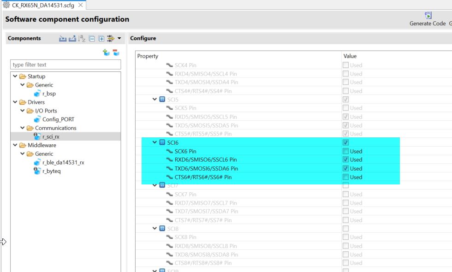Collapse the SCI7 property group

[x=155, y=185]
